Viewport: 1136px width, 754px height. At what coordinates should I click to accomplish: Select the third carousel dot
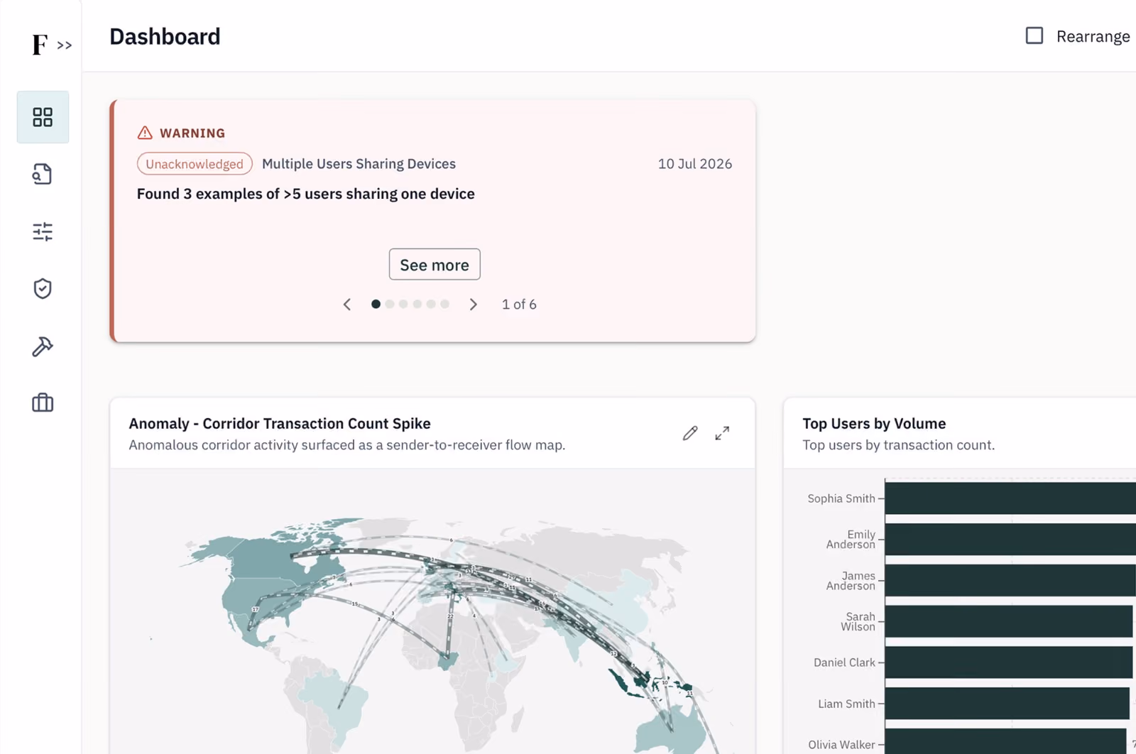(x=403, y=304)
